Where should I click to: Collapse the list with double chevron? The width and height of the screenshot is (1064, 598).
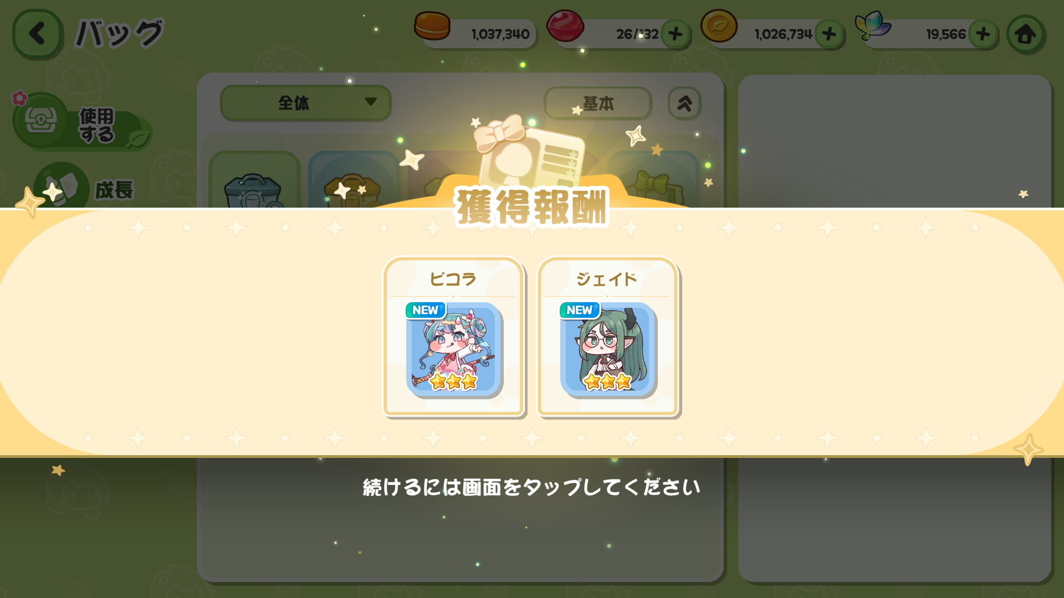tap(684, 103)
